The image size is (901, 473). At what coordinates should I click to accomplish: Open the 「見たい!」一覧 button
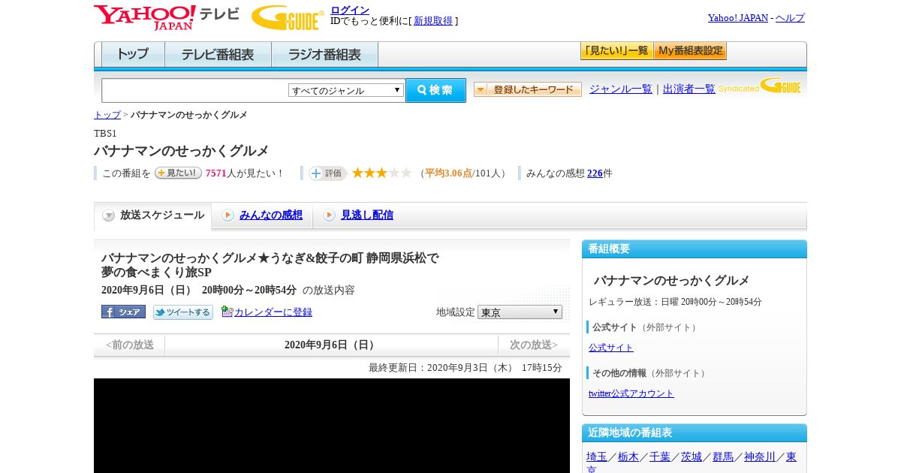[x=616, y=51]
